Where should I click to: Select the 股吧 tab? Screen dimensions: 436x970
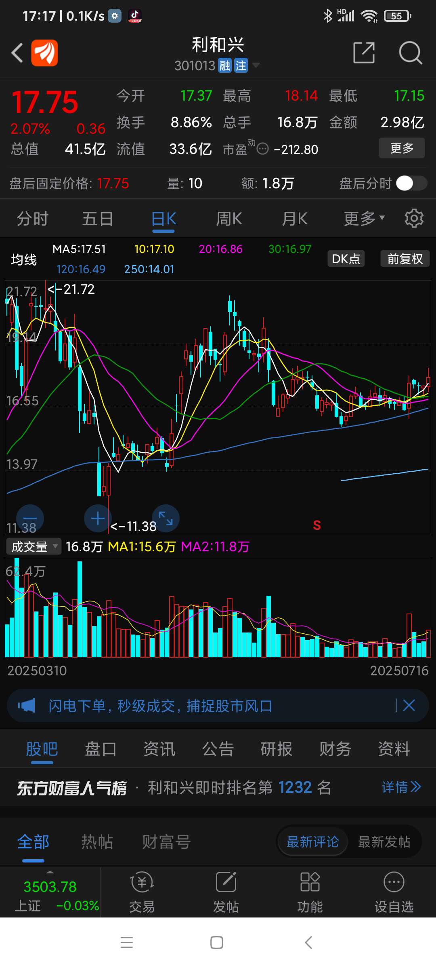tap(42, 749)
